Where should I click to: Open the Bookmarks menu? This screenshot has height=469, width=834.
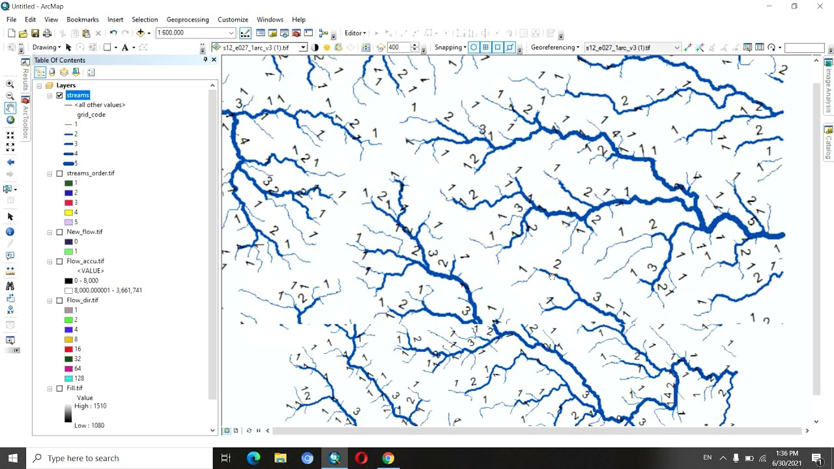point(83,20)
